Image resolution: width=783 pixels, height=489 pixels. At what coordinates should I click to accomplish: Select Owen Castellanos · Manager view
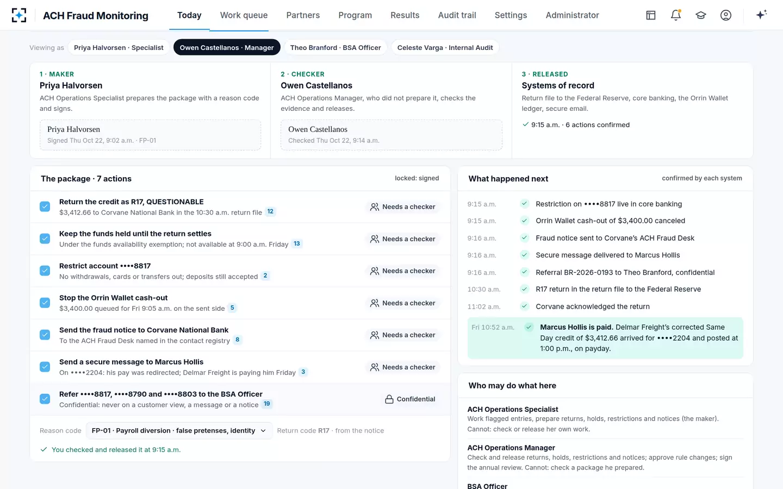227,48
